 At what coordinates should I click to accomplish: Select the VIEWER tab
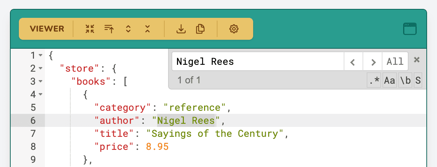click(47, 29)
